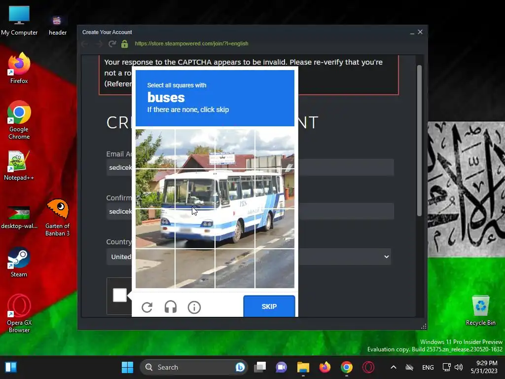Open File Explorer from the taskbar
The width and height of the screenshot is (505, 379).
(x=303, y=367)
